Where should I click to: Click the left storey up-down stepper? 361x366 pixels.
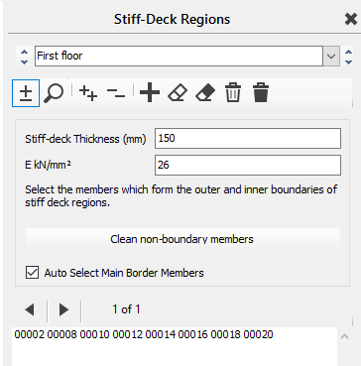24,57
